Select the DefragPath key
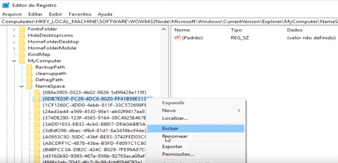Image resolution: width=338 pixels, height=163 pixels. pos(49,80)
